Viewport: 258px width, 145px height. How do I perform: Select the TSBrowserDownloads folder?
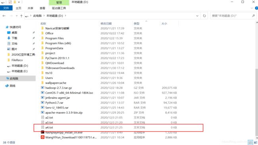coord(60,68)
